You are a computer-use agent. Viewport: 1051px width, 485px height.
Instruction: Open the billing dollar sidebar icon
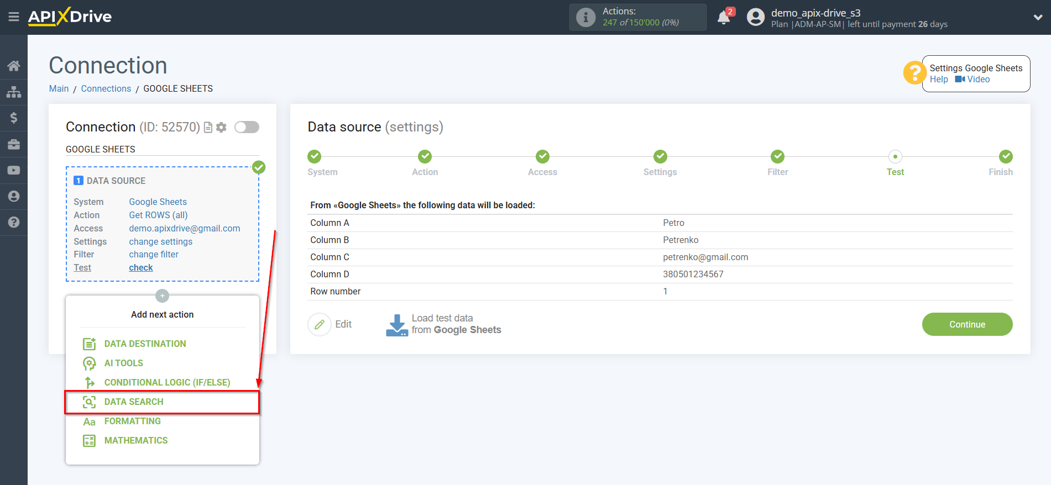coord(14,118)
